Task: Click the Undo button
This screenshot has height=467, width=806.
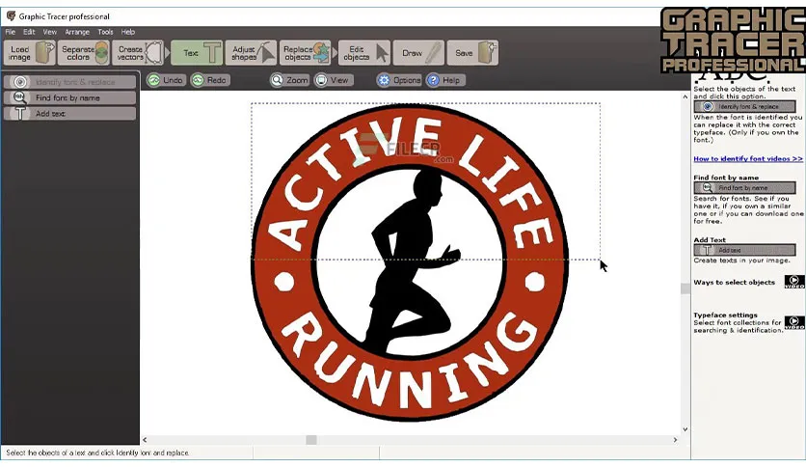Action: pyautogui.click(x=165, y=80)
